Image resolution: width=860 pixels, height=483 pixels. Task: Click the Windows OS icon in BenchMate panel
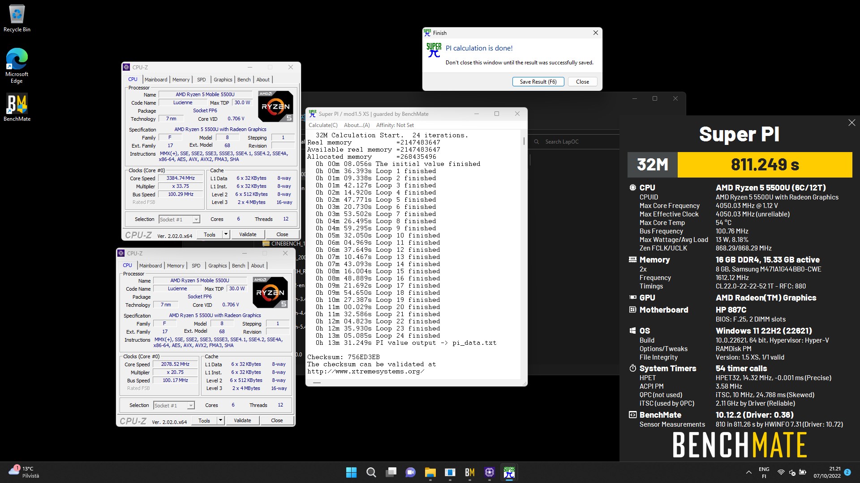tap(632, 331)
